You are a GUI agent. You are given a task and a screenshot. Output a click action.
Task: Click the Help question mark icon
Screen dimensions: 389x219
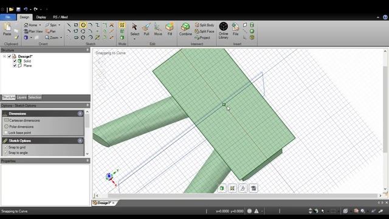point(385,17)
